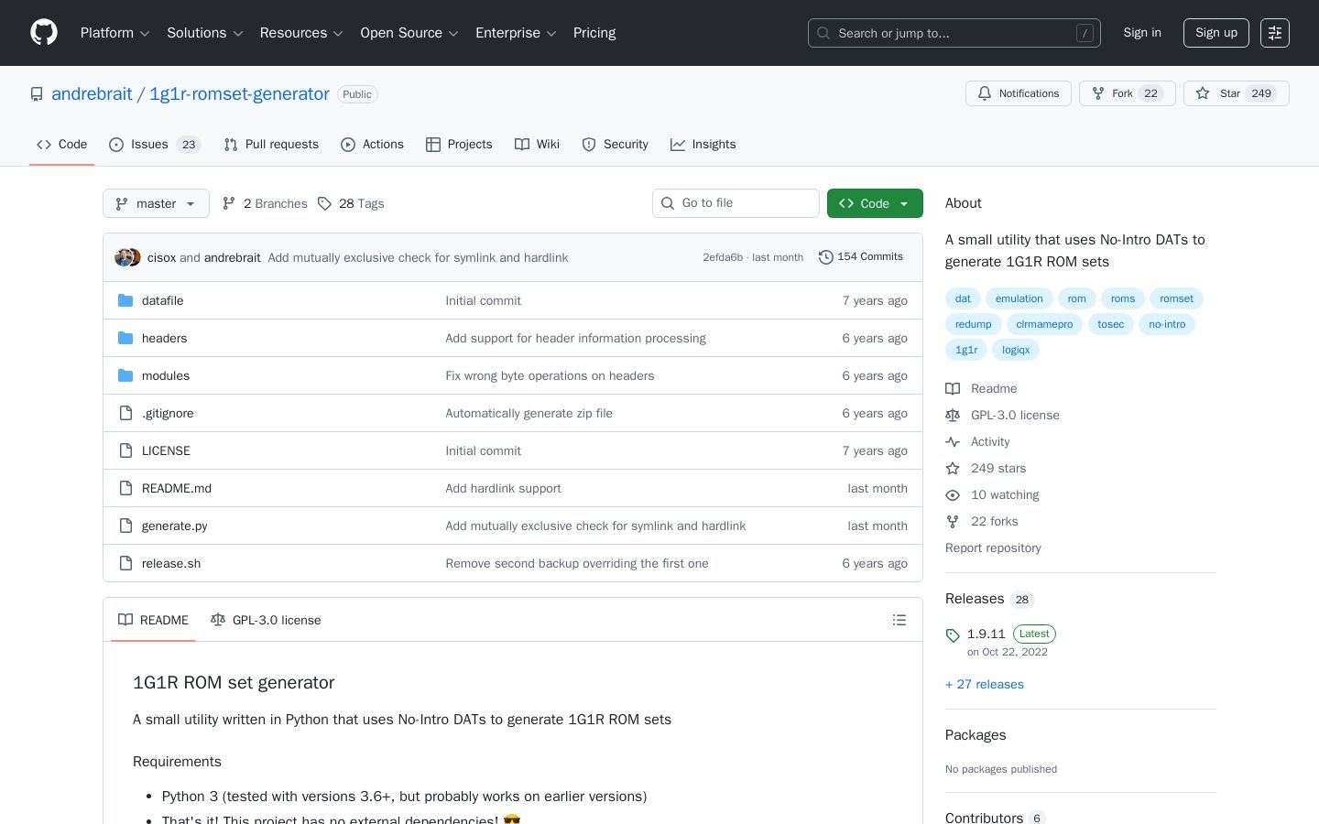Switch to the Actions tab
1319x824 pixels.
click(x=372, y=145)
